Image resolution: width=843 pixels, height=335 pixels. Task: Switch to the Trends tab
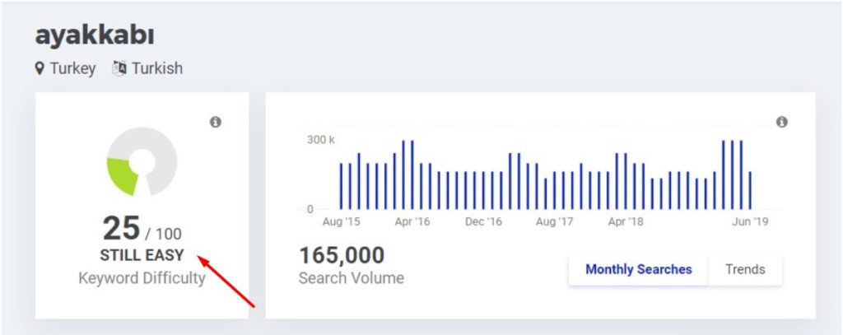tap(745, 269)
